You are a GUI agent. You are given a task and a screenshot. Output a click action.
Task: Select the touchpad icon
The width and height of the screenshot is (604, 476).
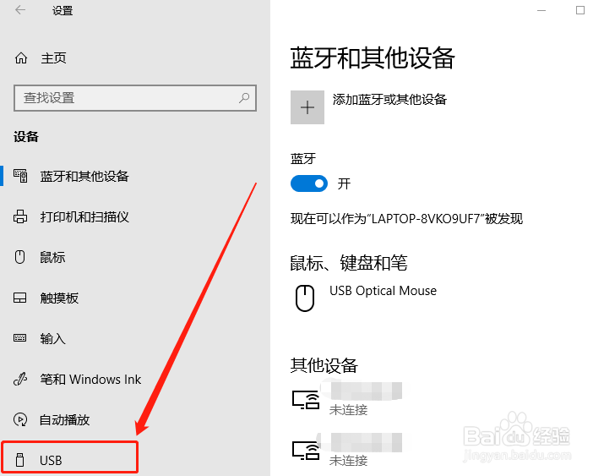tap(19, 298)
